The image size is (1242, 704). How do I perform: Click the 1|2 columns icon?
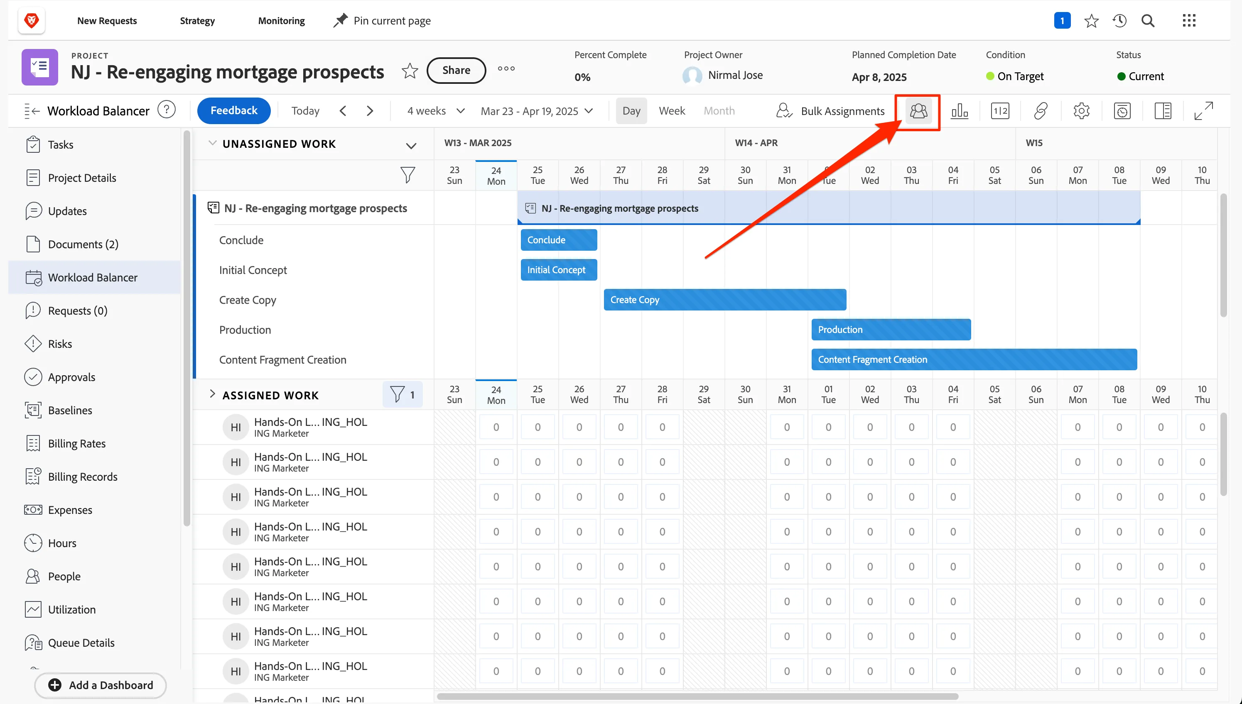tap(999, 111)
